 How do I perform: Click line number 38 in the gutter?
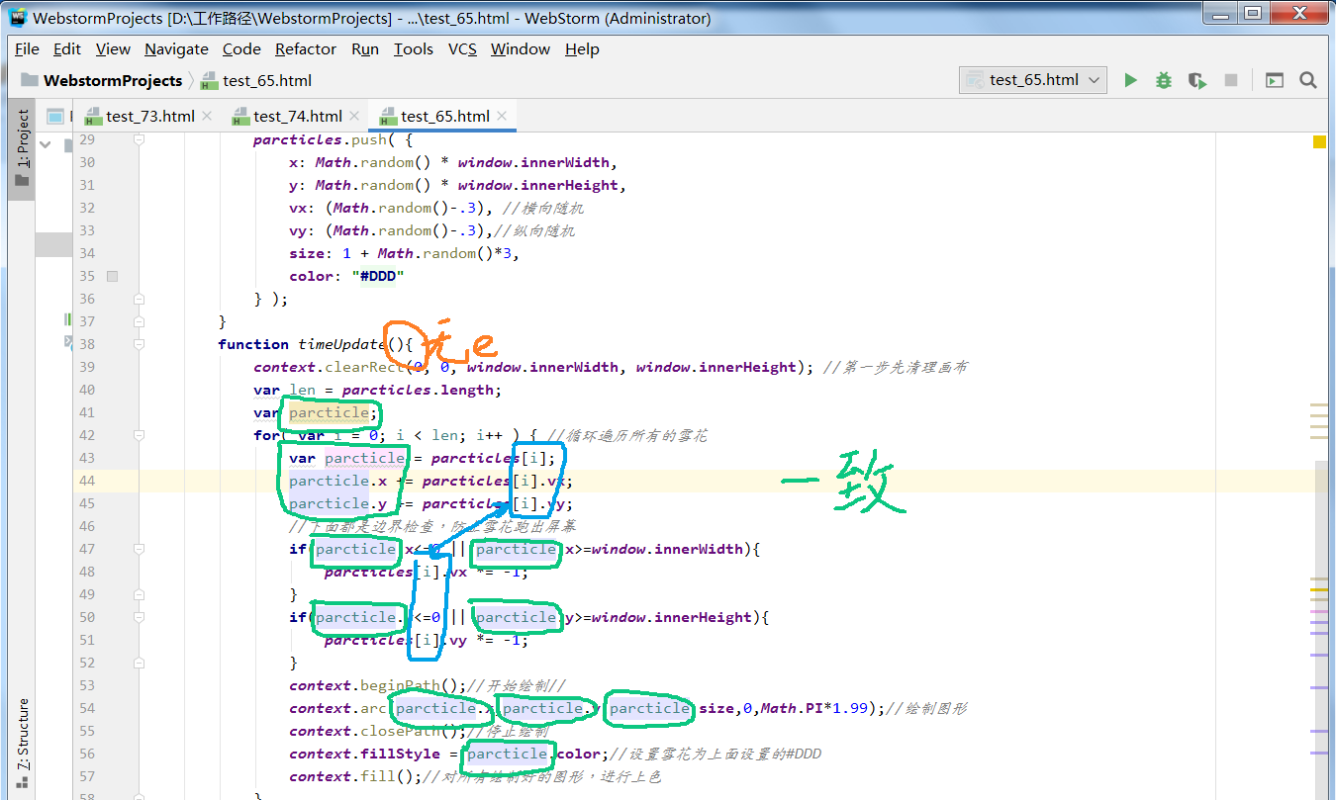(87, 344)
